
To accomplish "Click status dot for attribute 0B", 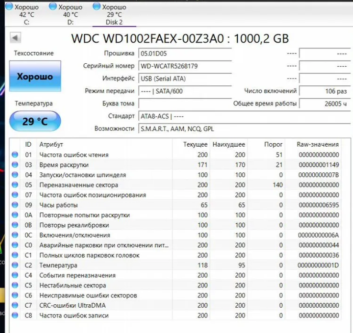I will tap(15, 225).
